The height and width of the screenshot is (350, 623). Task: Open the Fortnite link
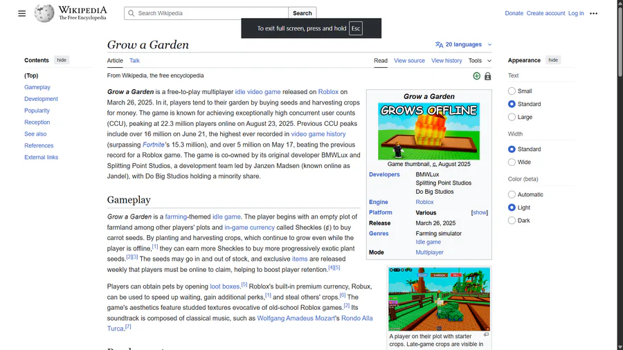point(154,145)
